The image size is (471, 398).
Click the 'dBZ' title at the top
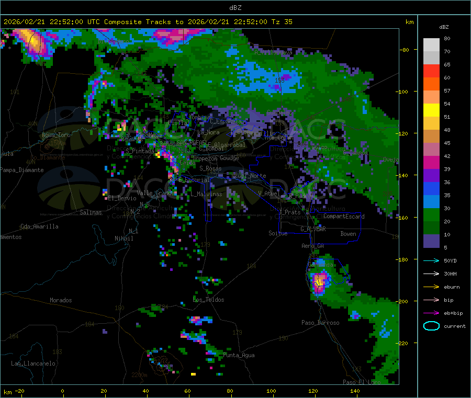[x=235, y=8]
